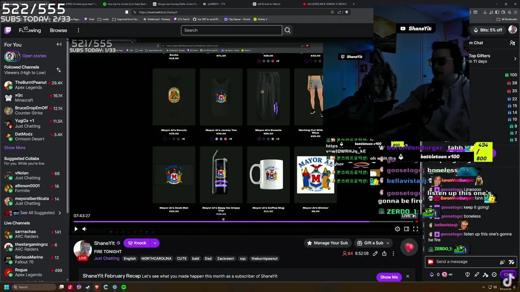Image resolution: width=520 pixels, height=292 pixels.
Task: Open the Gift a Sub dropdown
Action: click(x=373, y=243)
